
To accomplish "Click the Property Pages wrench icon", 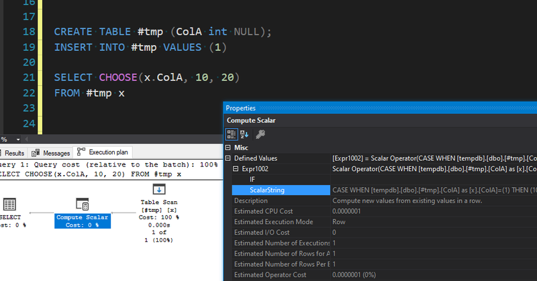I will point(260,134).
